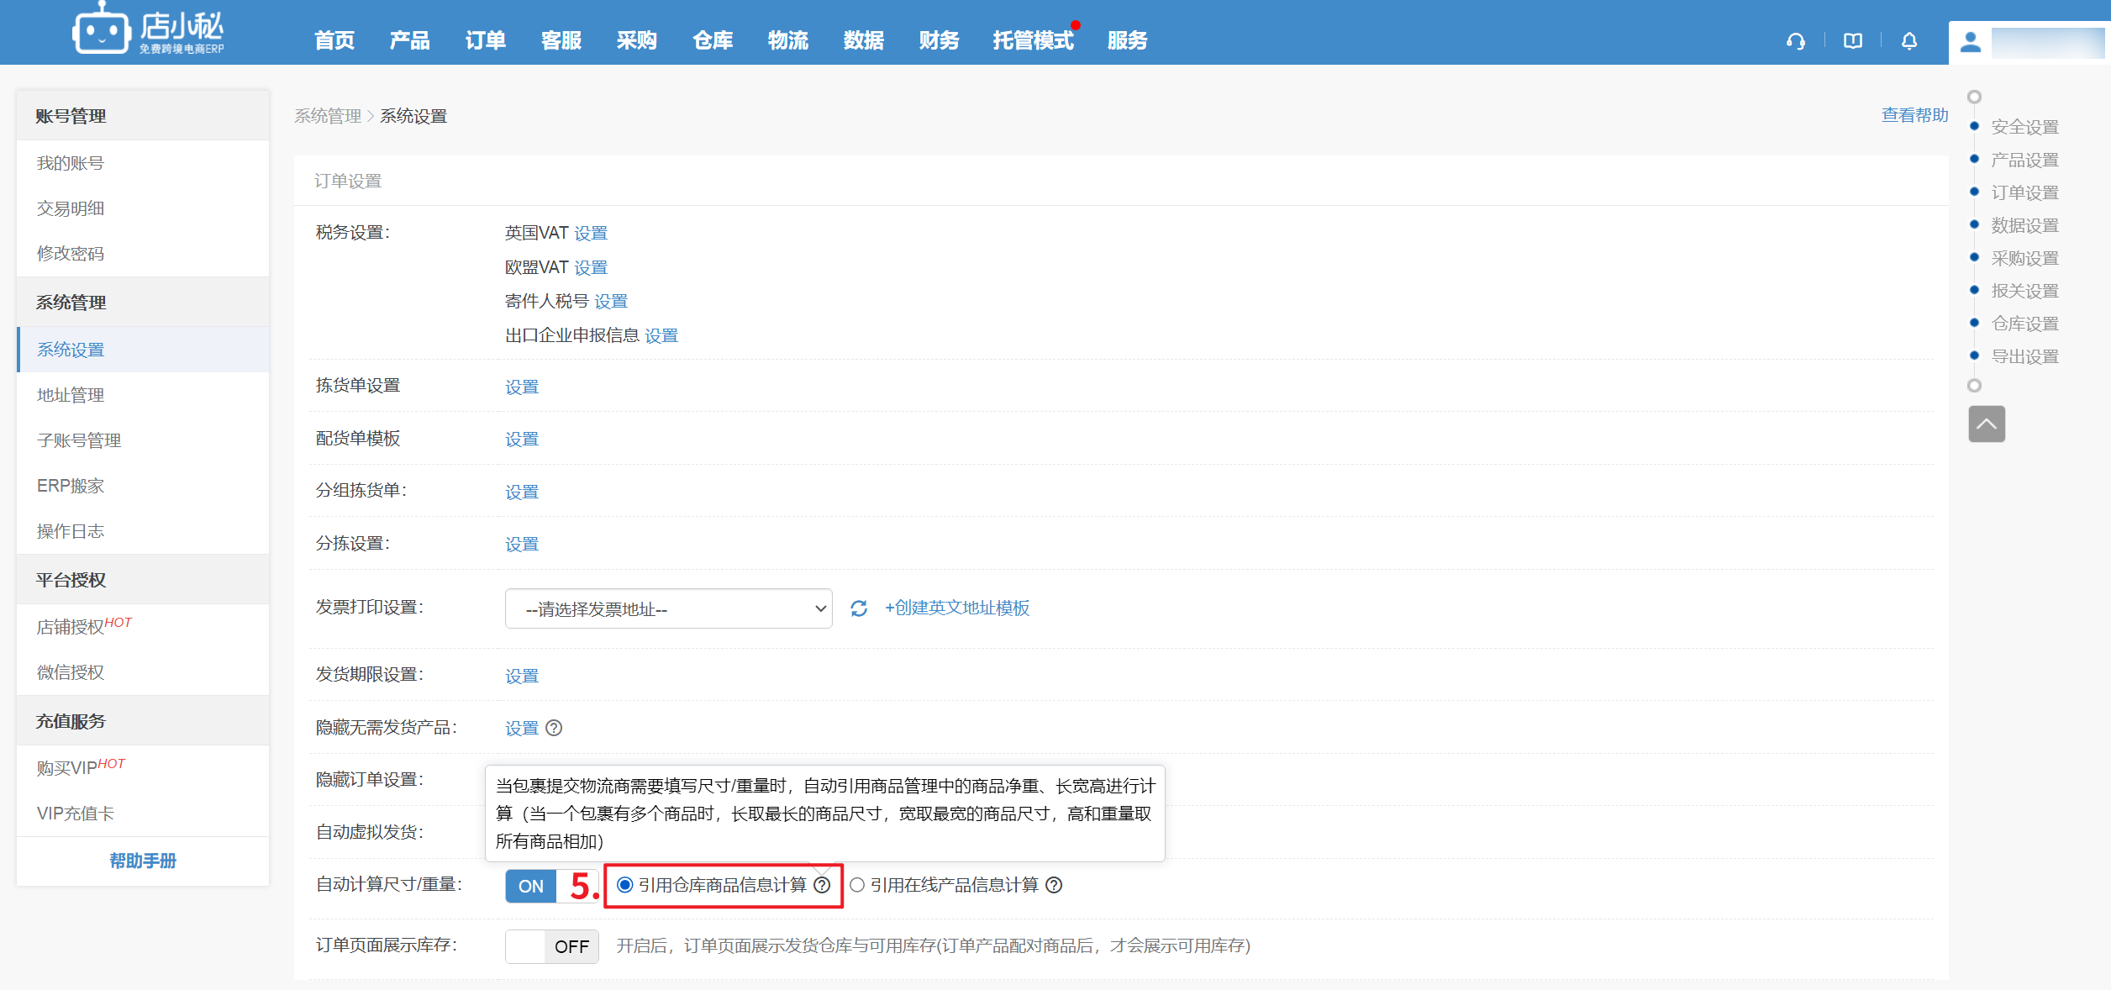Enable the 订单页面展示库存 OFF switch
The image size is (2111, 990).
point(551,946)
